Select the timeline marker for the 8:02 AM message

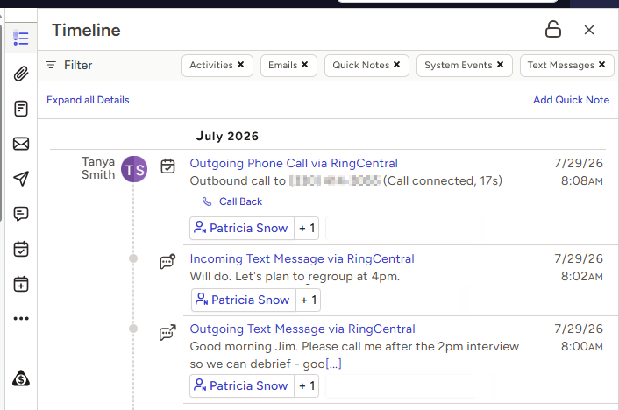pos(133,258)
